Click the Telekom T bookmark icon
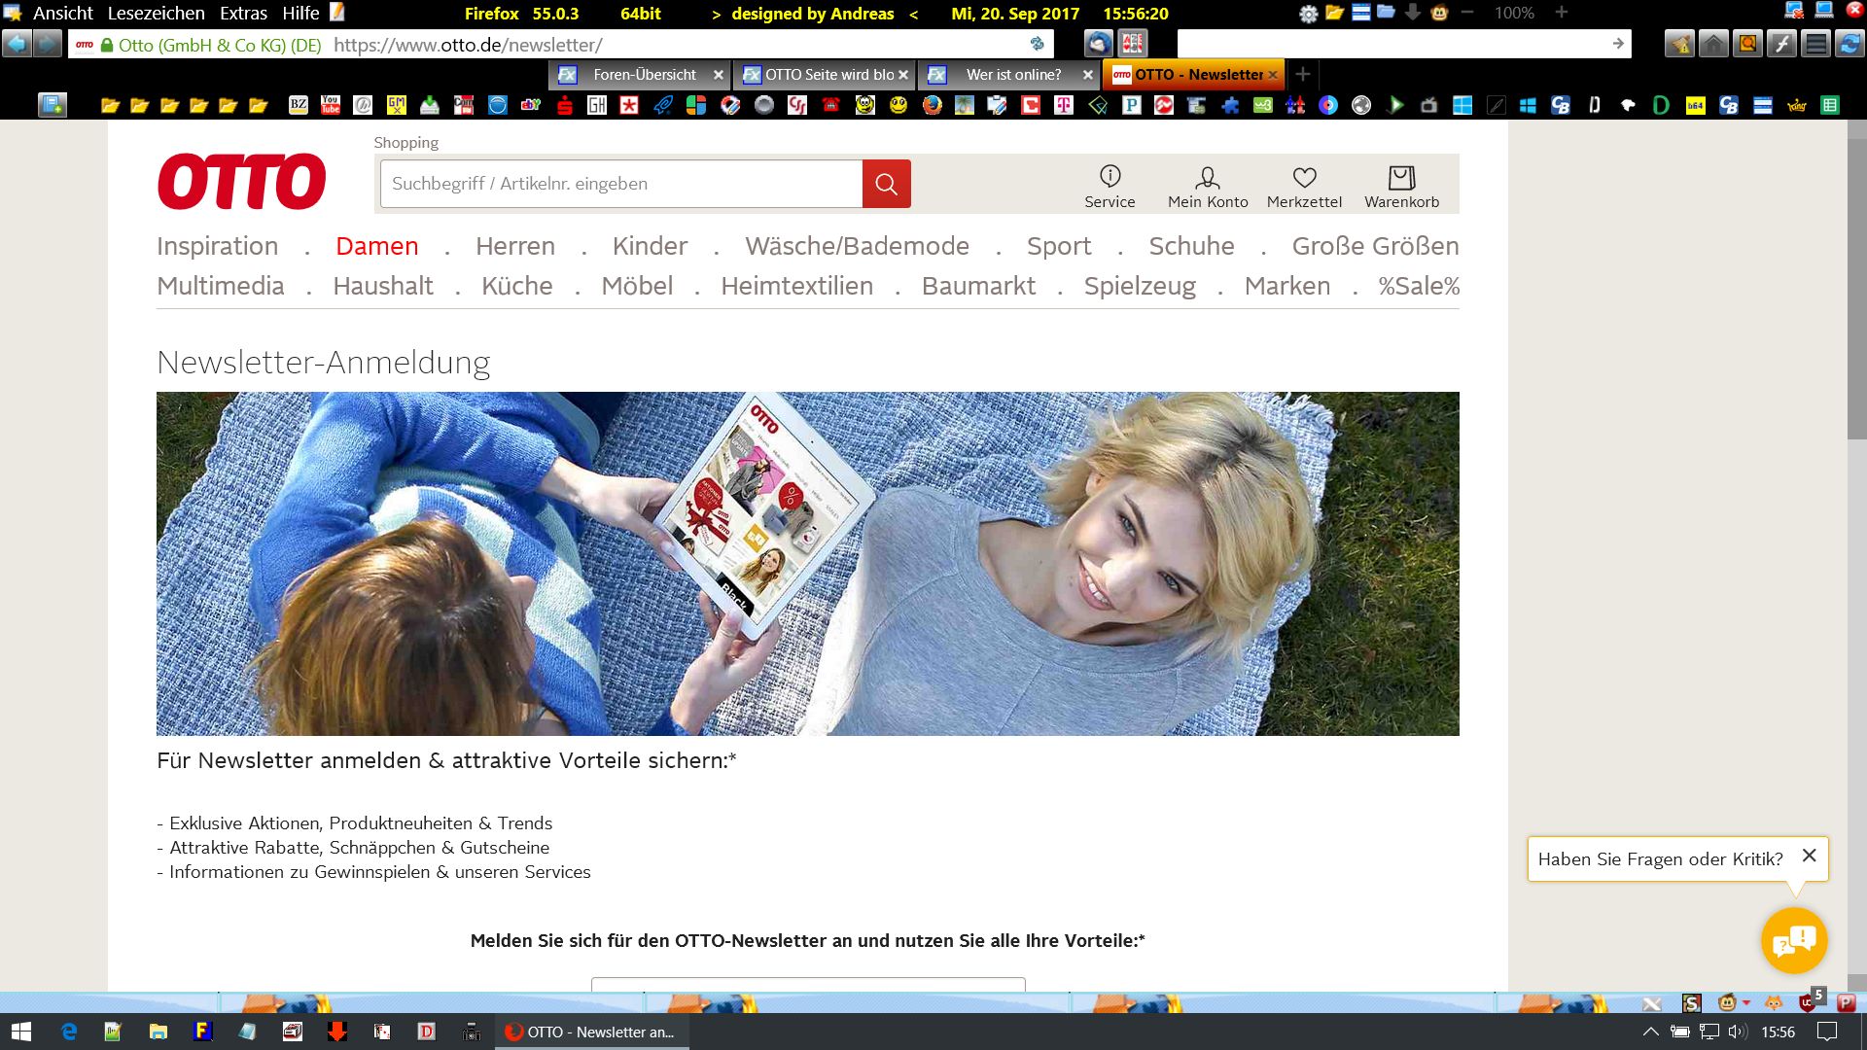 point(1064,105)
